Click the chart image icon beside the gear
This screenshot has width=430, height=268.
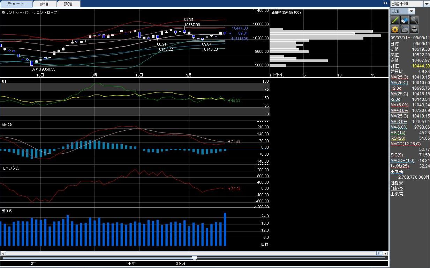(x=404, y=29)
